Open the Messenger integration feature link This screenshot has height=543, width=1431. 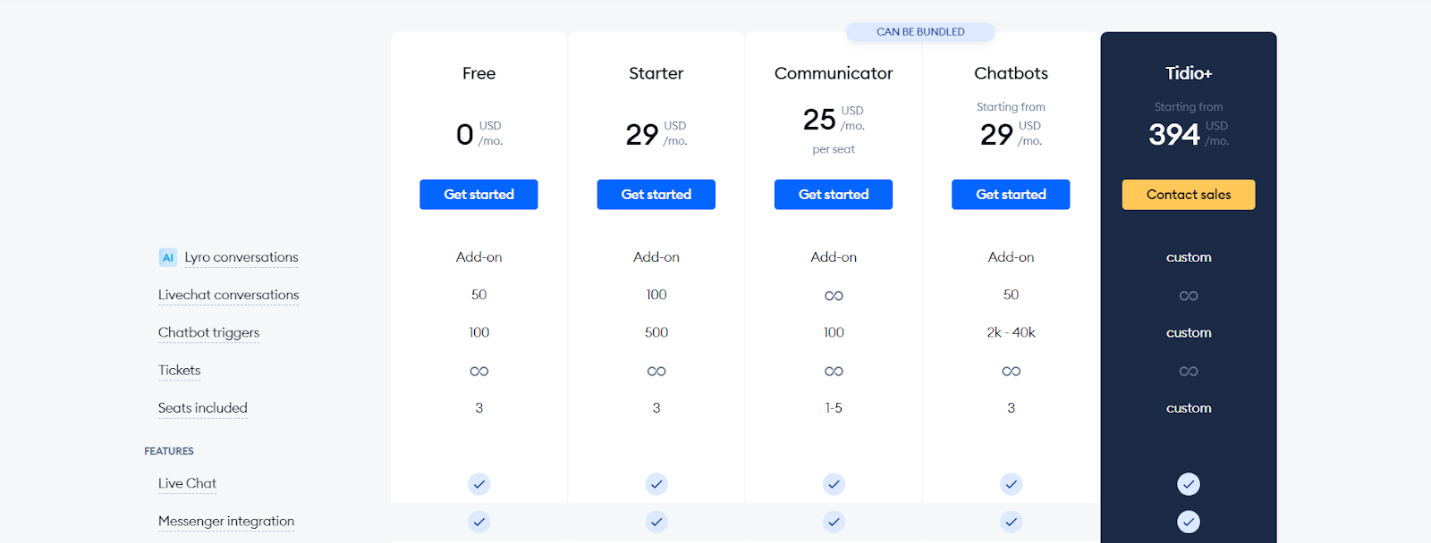pyautogui.click(x=226, y=521)
